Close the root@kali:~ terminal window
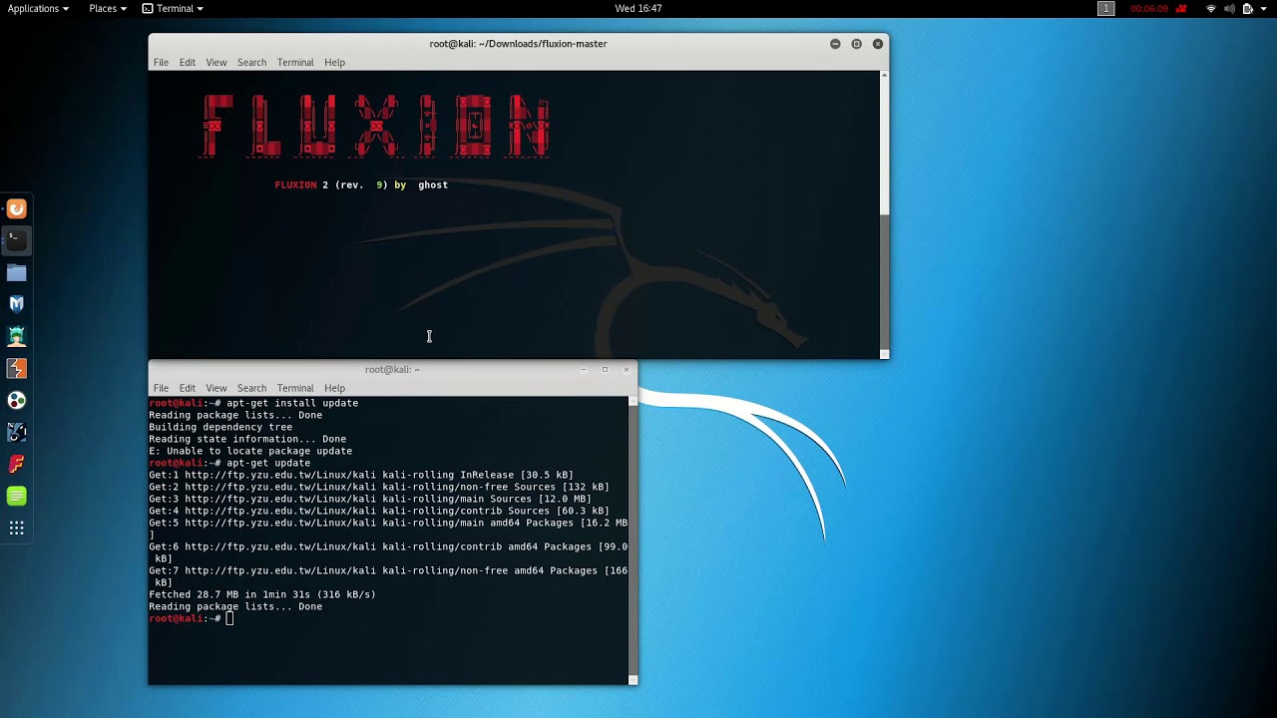The width and height of the screenshot is (1277, 718). click(627, 370)
